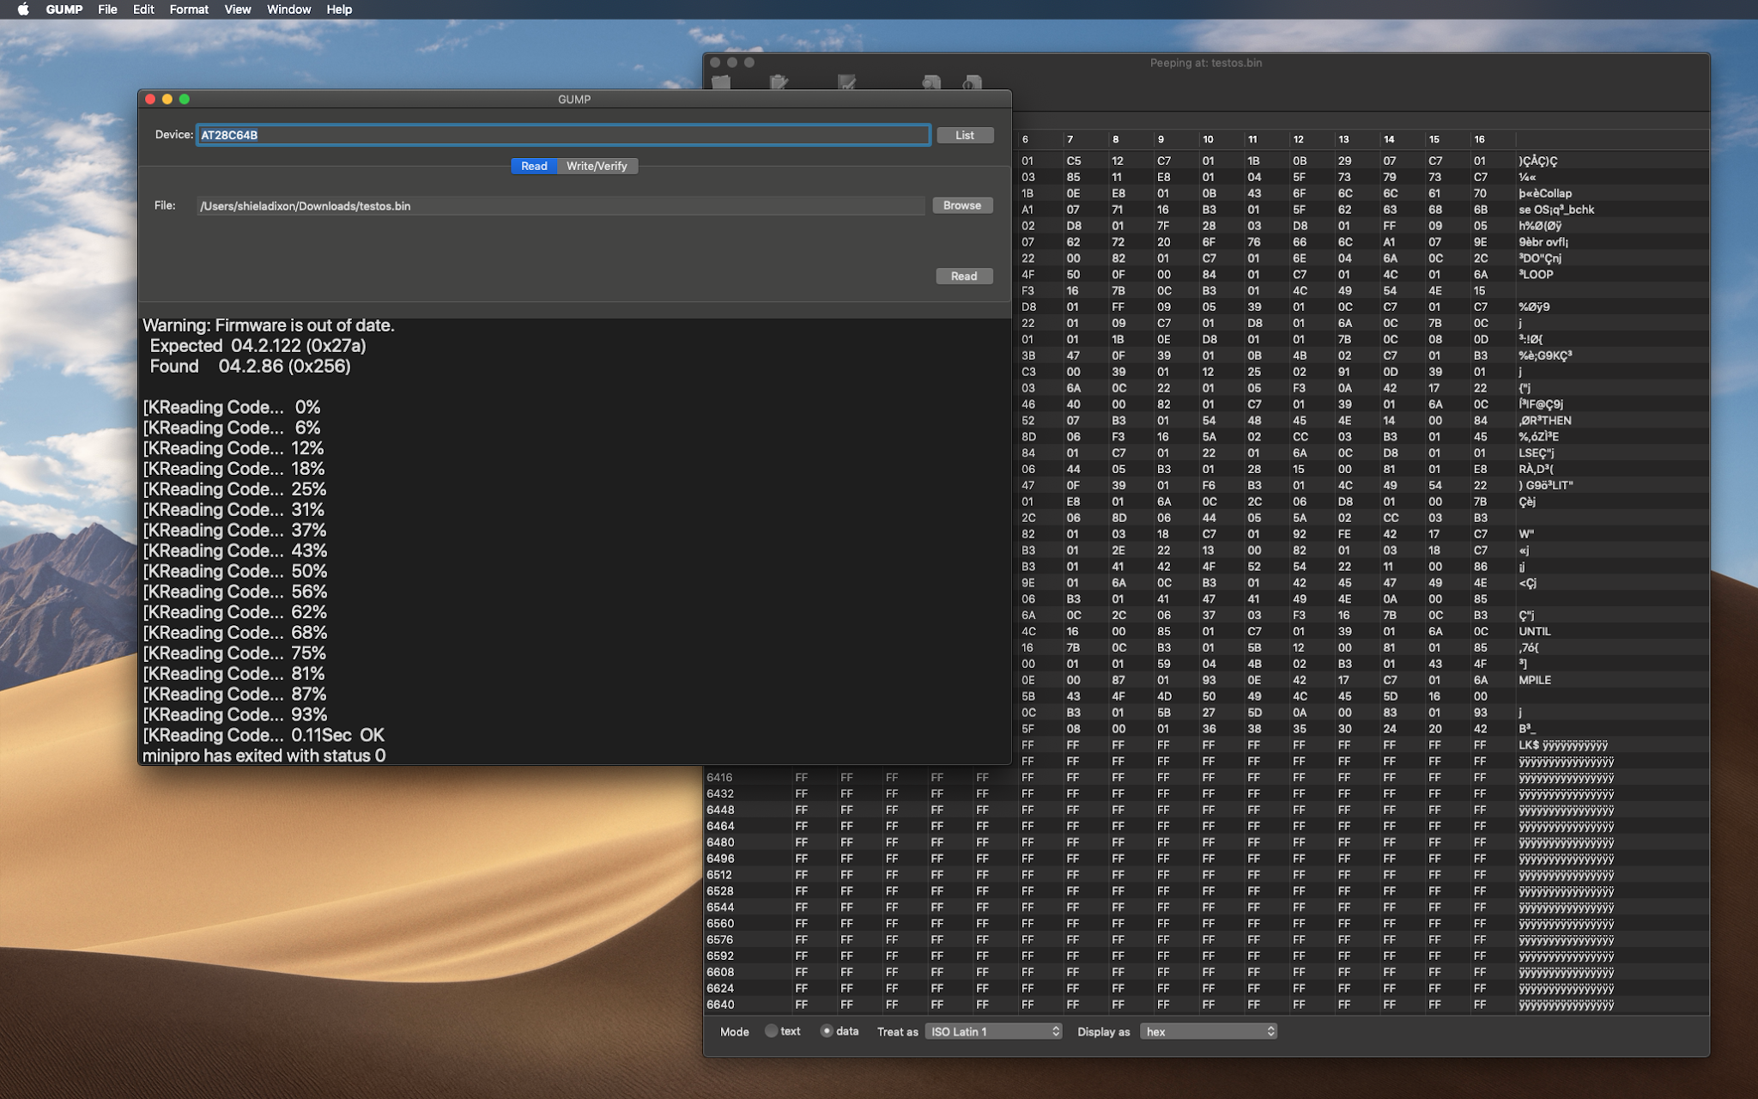
Task: Open the File menu
Action: coord(107,9)
